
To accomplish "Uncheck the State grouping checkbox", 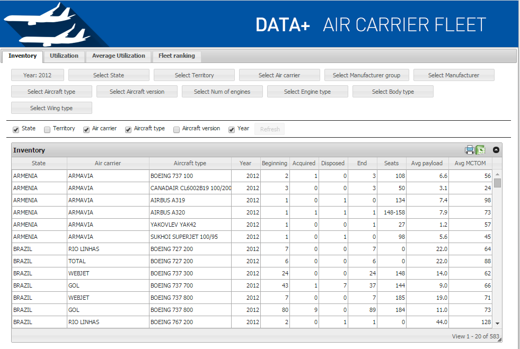I will click(x=16, y=129).
